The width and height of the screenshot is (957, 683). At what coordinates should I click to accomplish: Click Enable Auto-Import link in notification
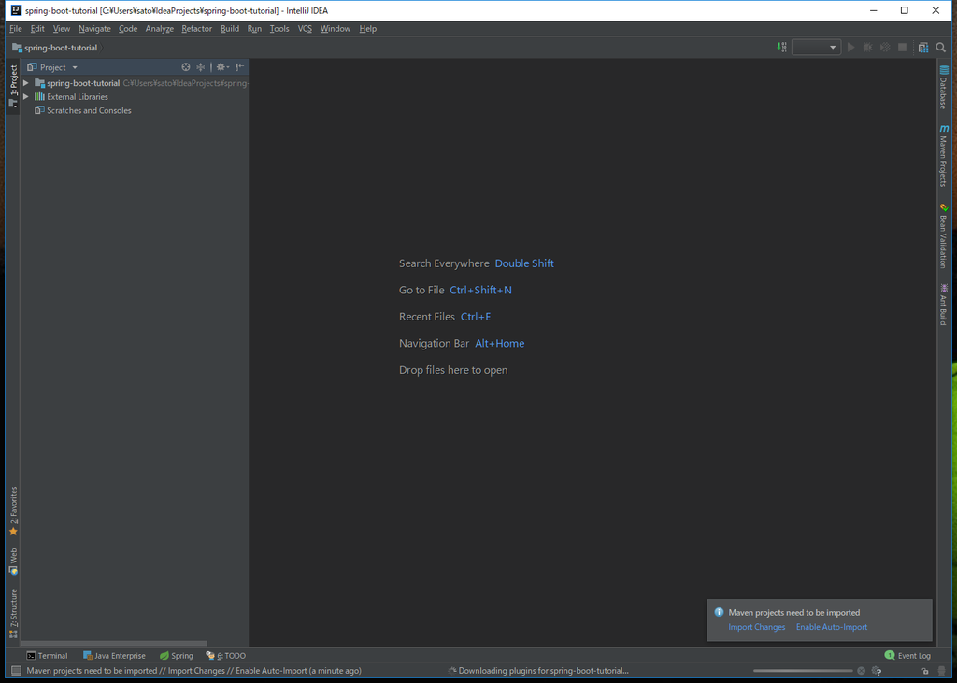pyautogui.click(x=831, y=627)
